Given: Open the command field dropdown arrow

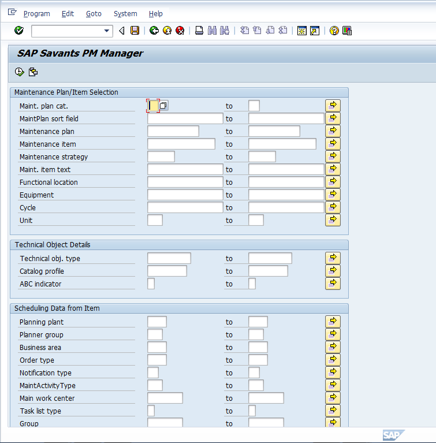Looking at the screenshot, I should click(x=106, y=31).
